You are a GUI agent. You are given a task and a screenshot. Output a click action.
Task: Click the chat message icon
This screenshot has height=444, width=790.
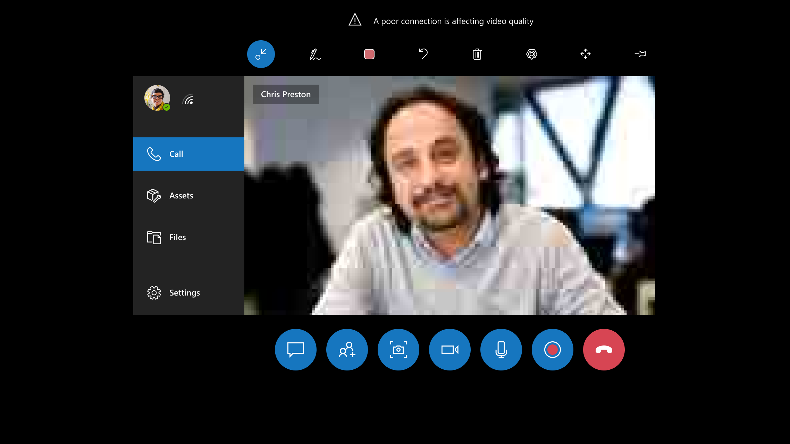296,350
